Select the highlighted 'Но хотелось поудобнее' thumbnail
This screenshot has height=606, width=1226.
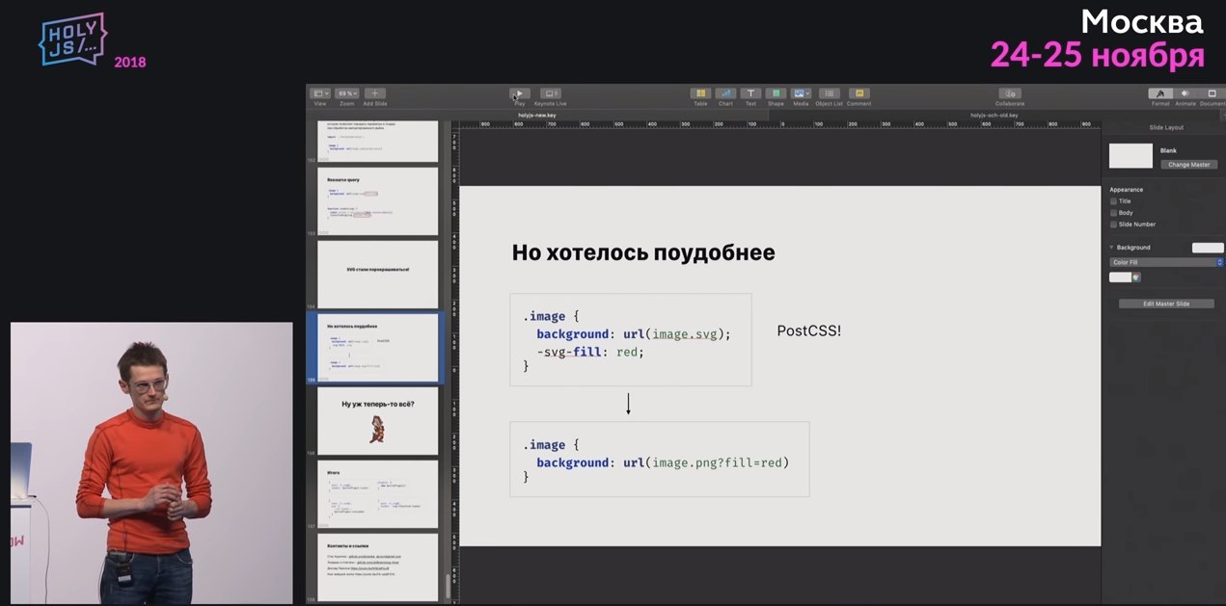pyautogui.click(x=378, y=348)
